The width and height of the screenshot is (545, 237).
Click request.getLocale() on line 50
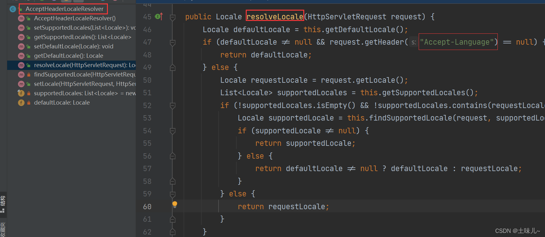362,80
